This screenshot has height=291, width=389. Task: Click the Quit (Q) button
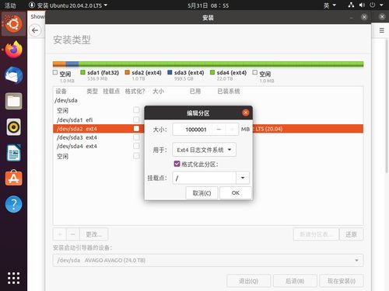pyautogui.click(x=249, y=281)
